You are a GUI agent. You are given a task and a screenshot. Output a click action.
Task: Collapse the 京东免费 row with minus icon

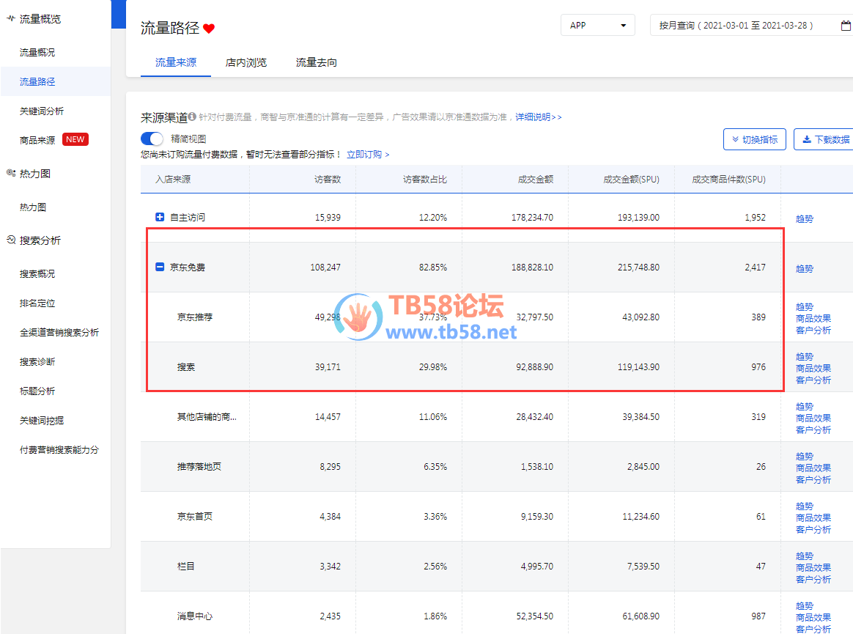point(160,268)
